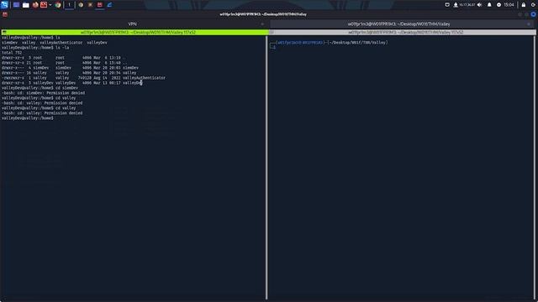Screen dimensions: 538x302
Task: Click the last valleyDev@valley:/home$ prompt
Action: [x=28, y=117]
